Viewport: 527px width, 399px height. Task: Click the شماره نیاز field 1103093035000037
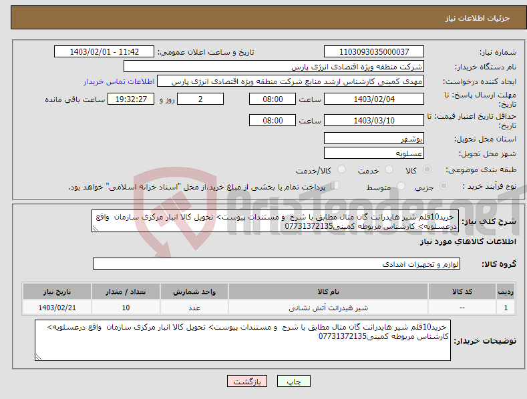point(374,52)
